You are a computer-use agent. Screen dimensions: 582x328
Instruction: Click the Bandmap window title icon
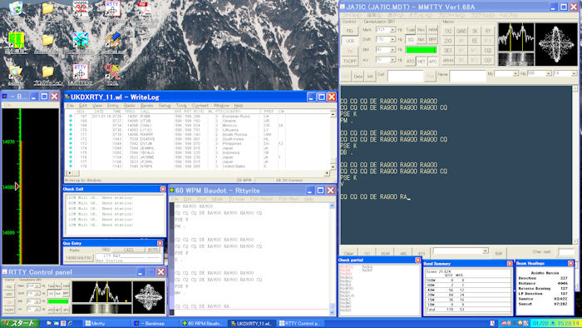coord(5,97)
